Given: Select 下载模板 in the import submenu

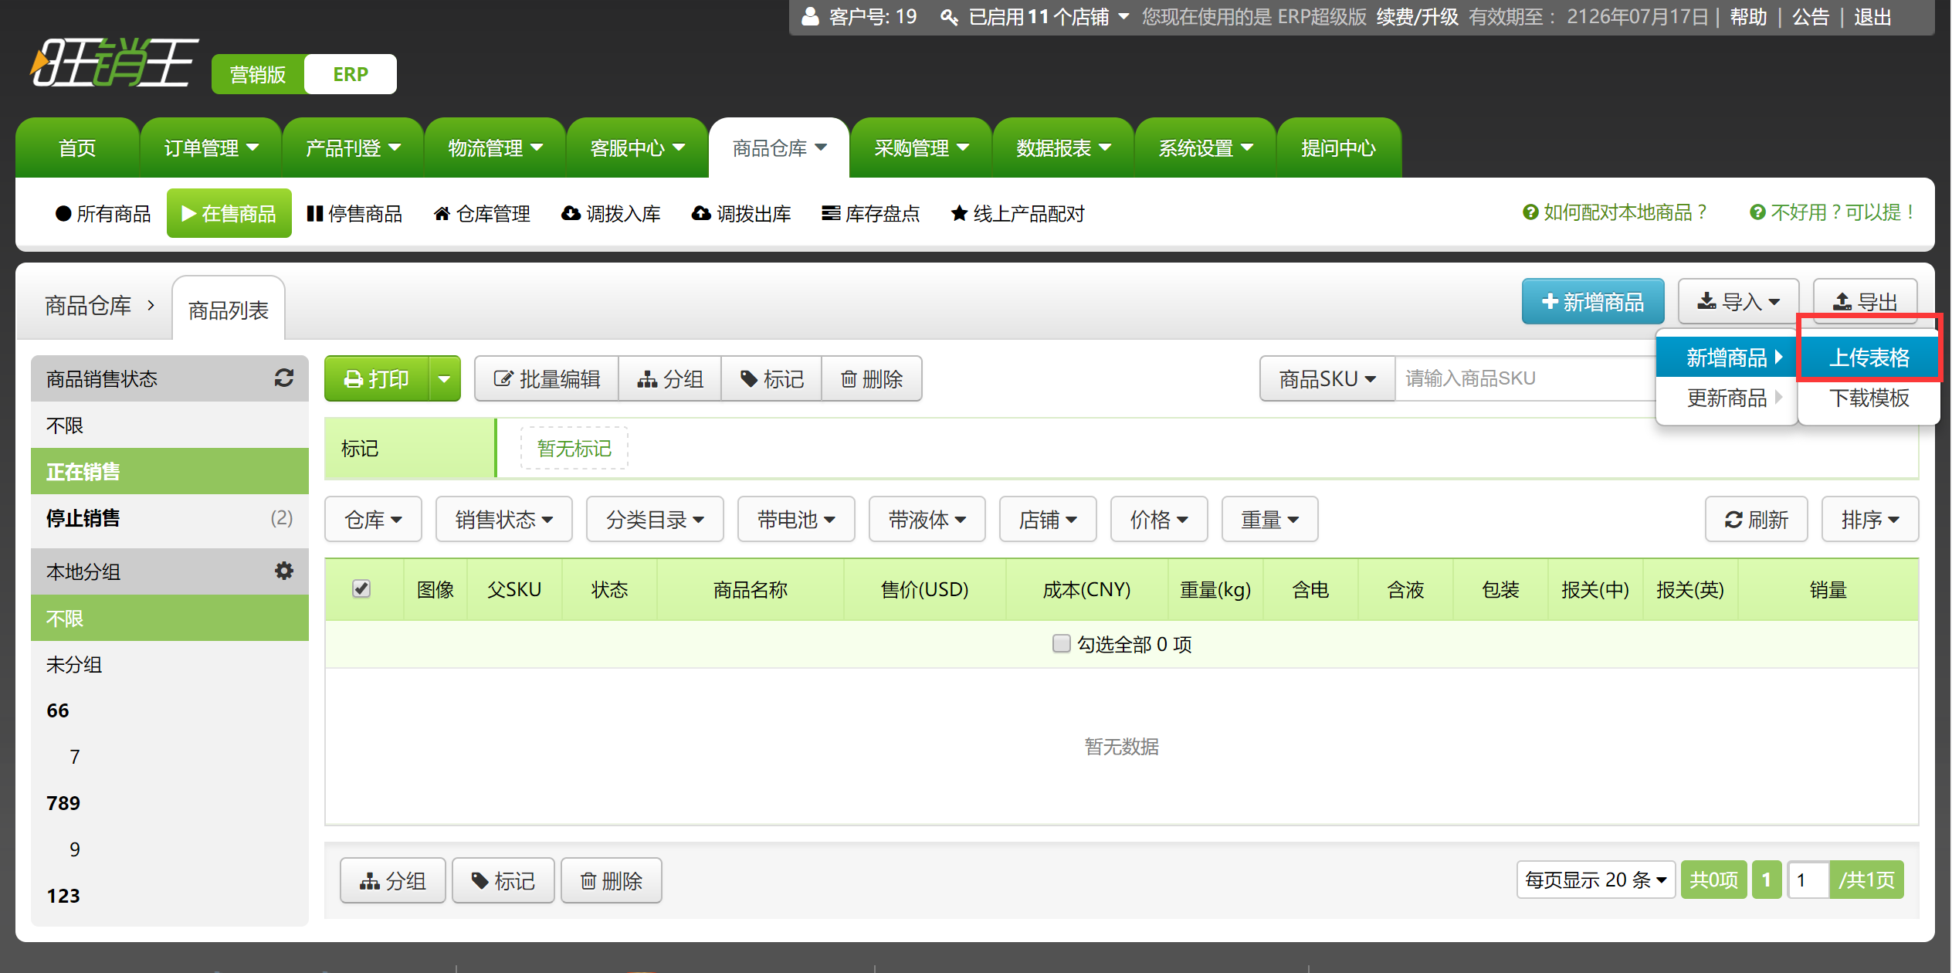Looking at the screenshot, I should tap(1869, 398).
